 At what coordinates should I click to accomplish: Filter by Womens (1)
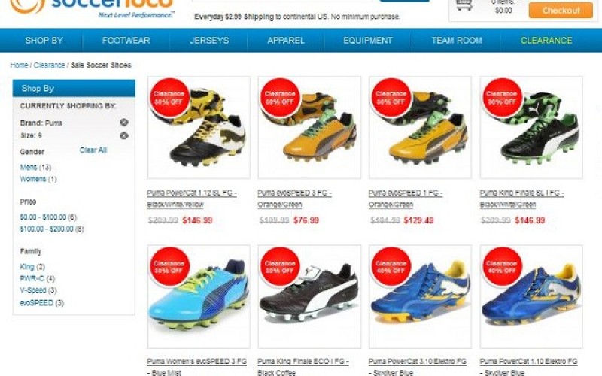click(x=38, y=179)
